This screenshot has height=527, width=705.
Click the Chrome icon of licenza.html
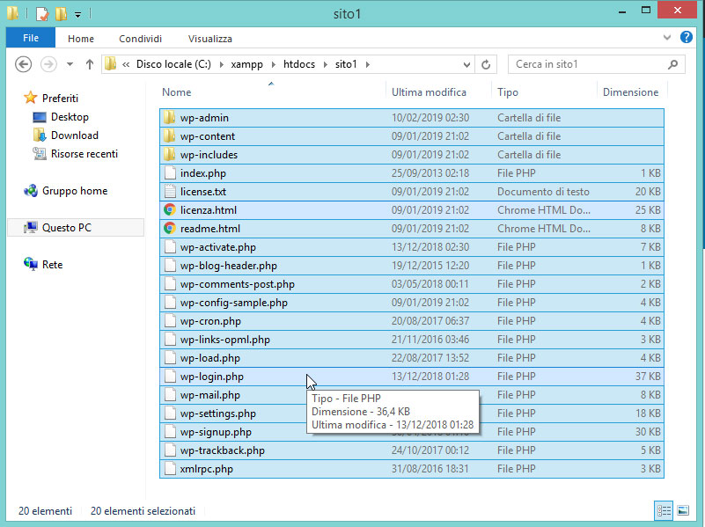tap(170, 209)
